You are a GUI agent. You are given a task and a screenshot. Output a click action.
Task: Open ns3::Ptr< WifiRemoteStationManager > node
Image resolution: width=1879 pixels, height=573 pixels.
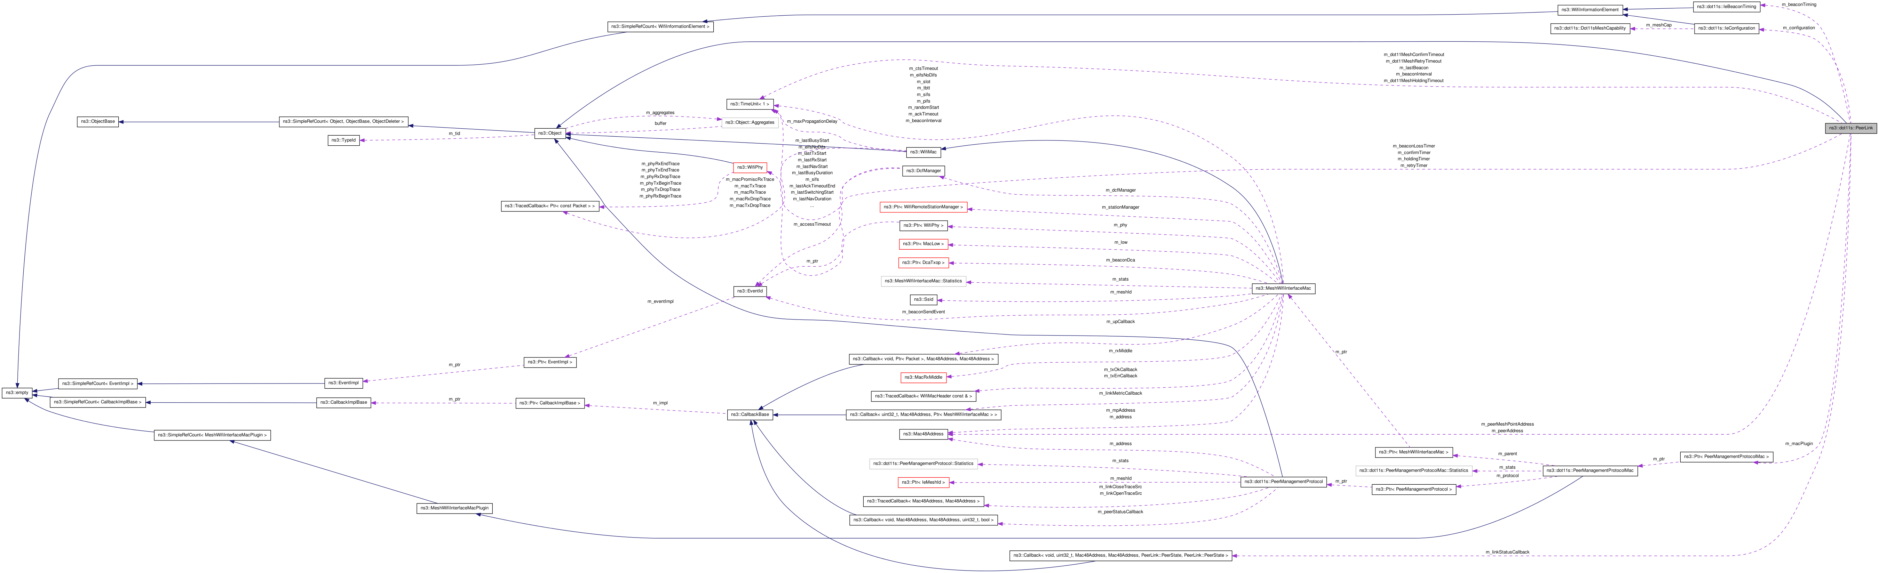pos(923,207)
